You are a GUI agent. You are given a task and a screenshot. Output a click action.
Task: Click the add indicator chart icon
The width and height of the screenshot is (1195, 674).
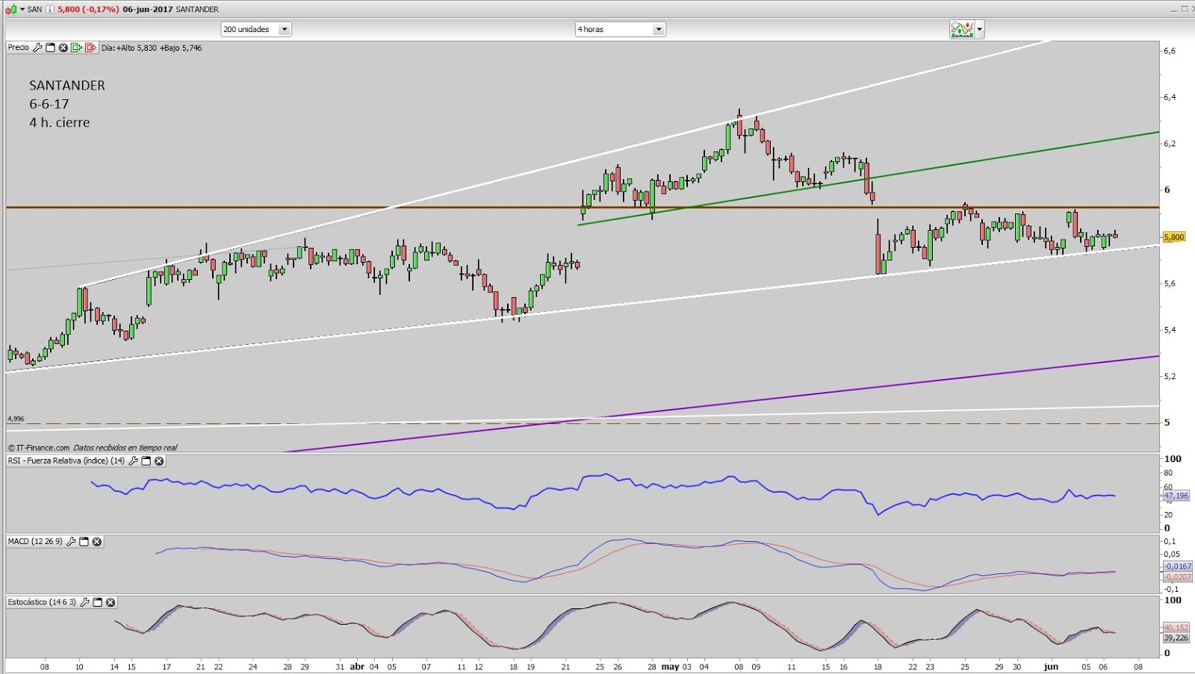962,29
